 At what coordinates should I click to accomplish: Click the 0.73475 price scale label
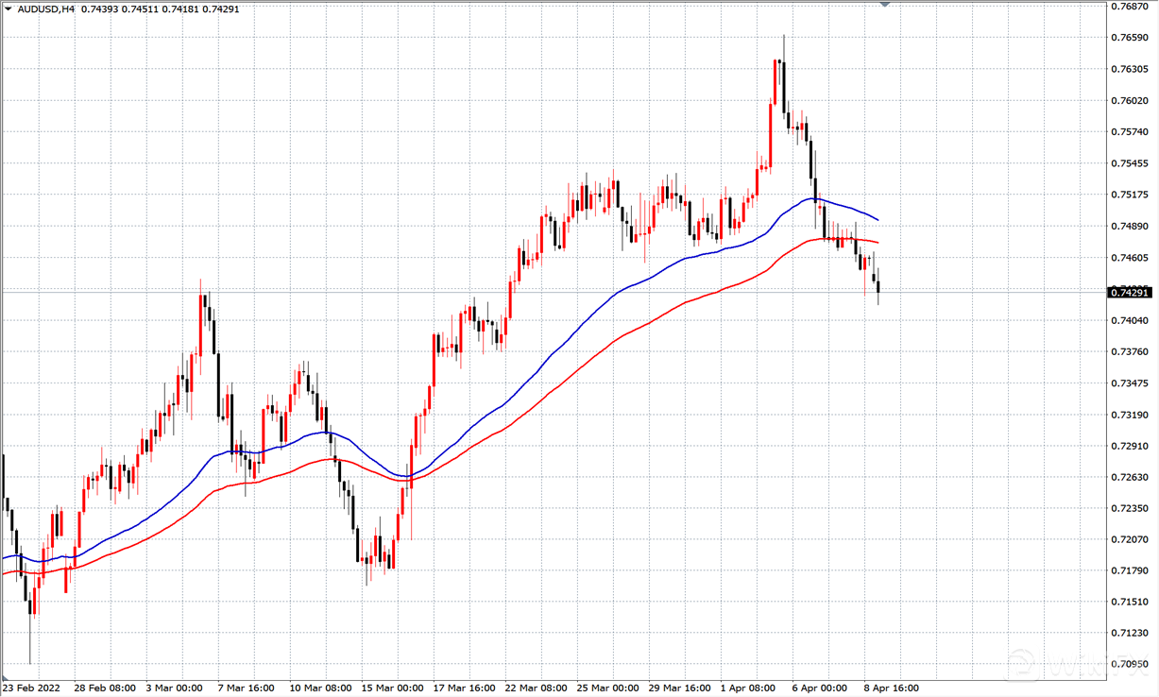click(1129, 383)
